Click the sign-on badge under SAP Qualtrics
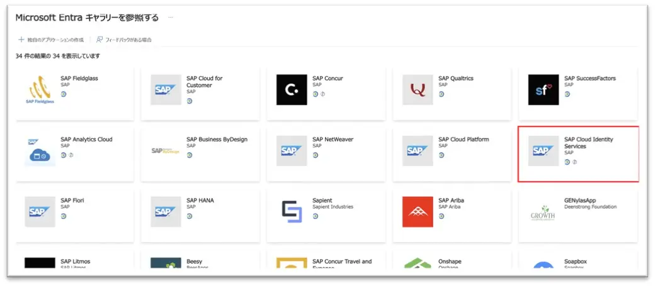The image size is (655, 286). coord(441,94)
